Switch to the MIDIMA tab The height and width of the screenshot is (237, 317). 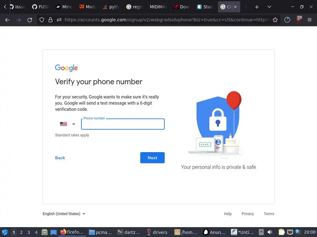158,7
